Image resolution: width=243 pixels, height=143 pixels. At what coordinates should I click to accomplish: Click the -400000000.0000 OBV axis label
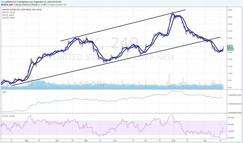point(235,104)
